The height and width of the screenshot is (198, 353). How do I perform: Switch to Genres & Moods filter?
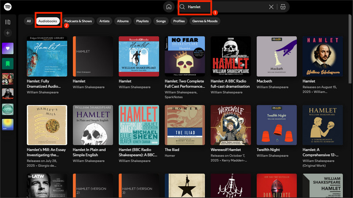point(205,21)
